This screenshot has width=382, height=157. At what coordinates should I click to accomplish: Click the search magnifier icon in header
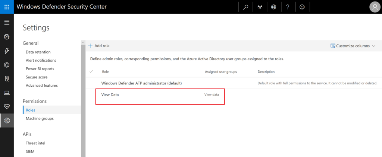point(245,7)
